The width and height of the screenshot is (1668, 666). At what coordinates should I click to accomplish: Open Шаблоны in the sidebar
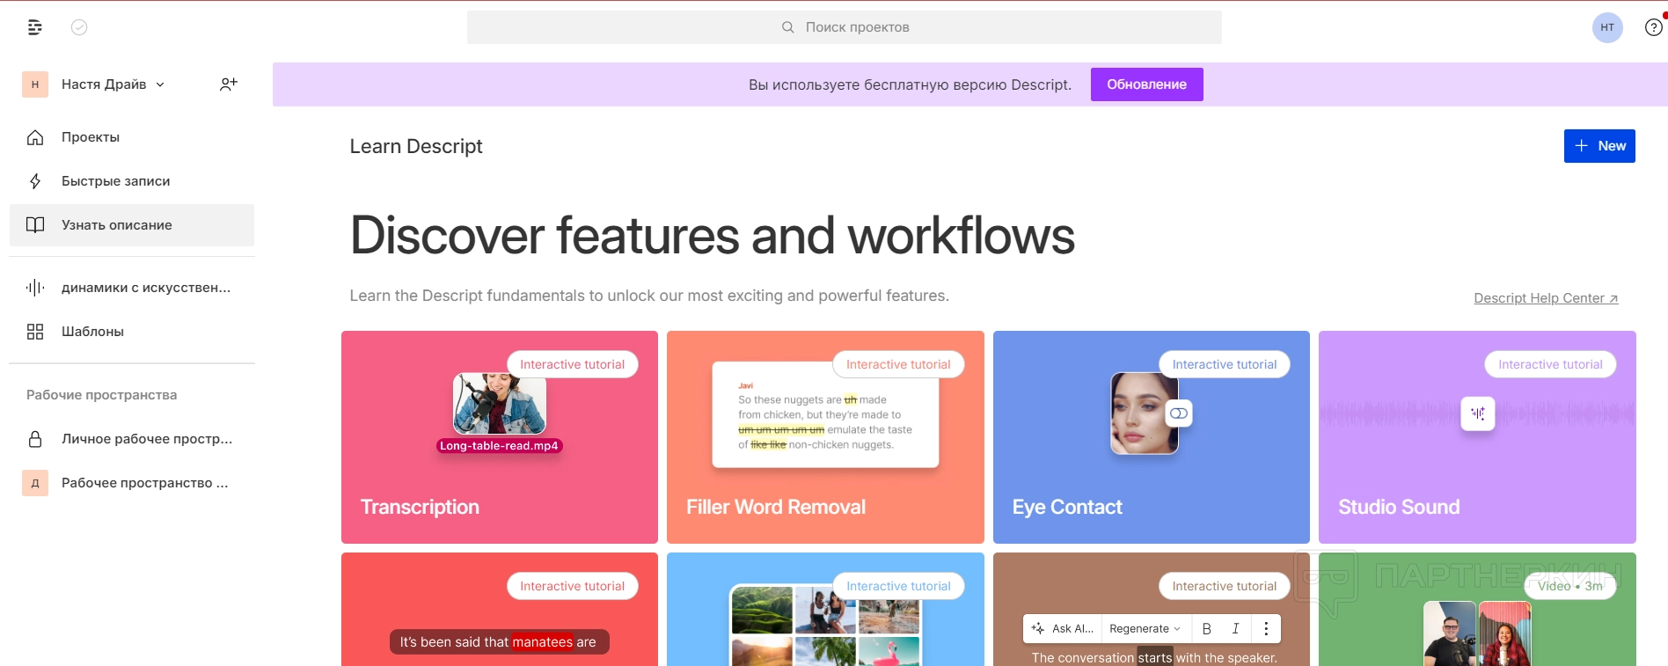pos(132,332)
